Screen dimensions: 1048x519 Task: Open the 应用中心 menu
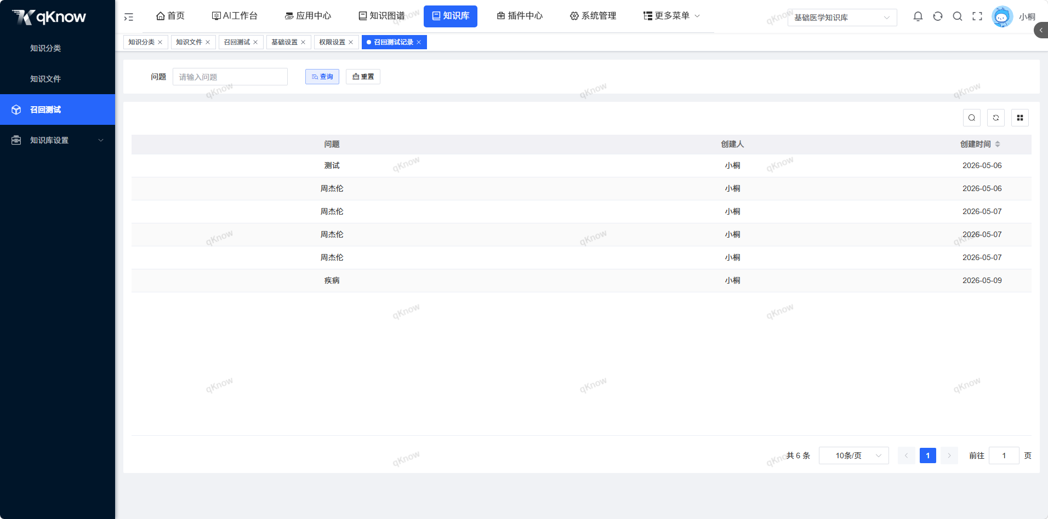click(308, 16)
